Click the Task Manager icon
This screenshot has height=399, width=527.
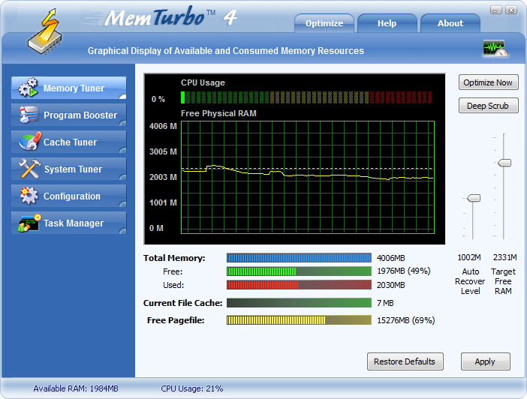point(29,223)
